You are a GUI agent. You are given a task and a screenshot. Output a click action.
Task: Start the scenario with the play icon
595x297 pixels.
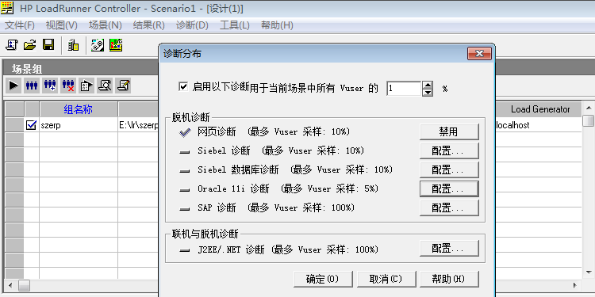13,86
